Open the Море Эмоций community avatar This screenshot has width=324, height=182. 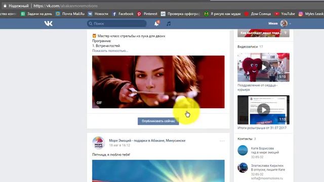99,143
